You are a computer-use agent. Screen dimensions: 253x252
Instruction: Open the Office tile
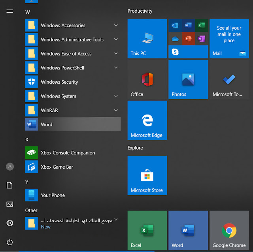(x=147, y=79)
